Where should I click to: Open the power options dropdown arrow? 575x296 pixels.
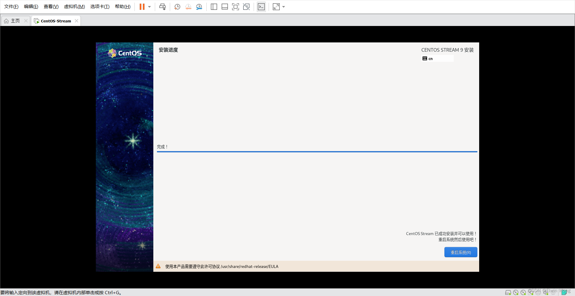[149, 7]
